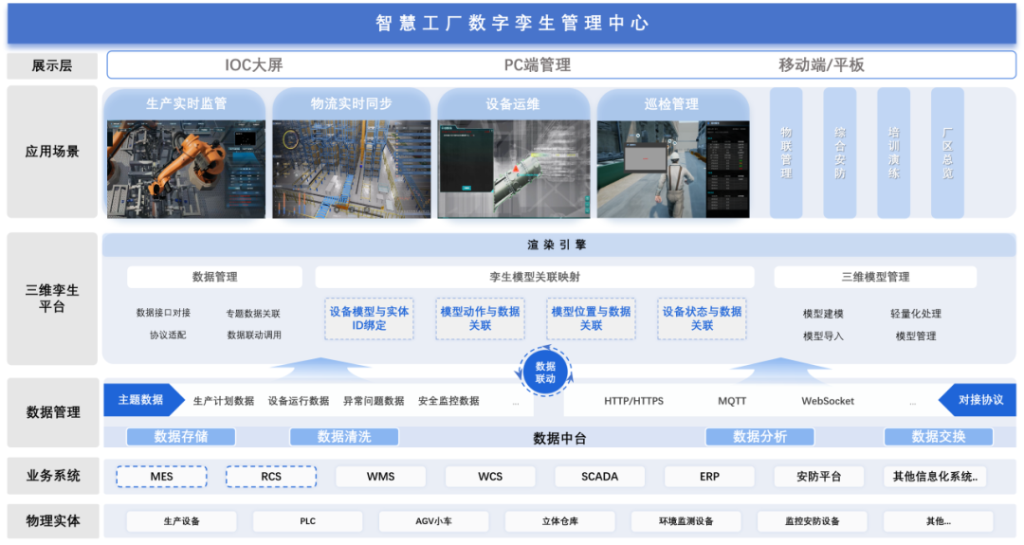Image resolution: width=1024 pixels, height=545 pixels.
Task: Click the 生产实时监管 card title
Action: 186,103
